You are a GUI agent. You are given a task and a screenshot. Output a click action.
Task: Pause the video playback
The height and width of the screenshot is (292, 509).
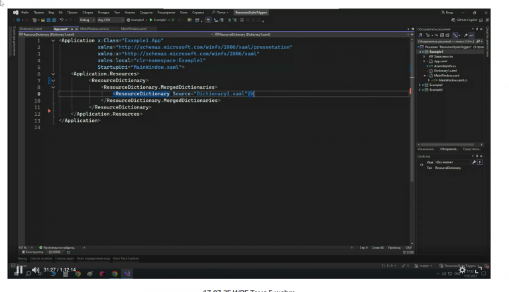[19, 270]
